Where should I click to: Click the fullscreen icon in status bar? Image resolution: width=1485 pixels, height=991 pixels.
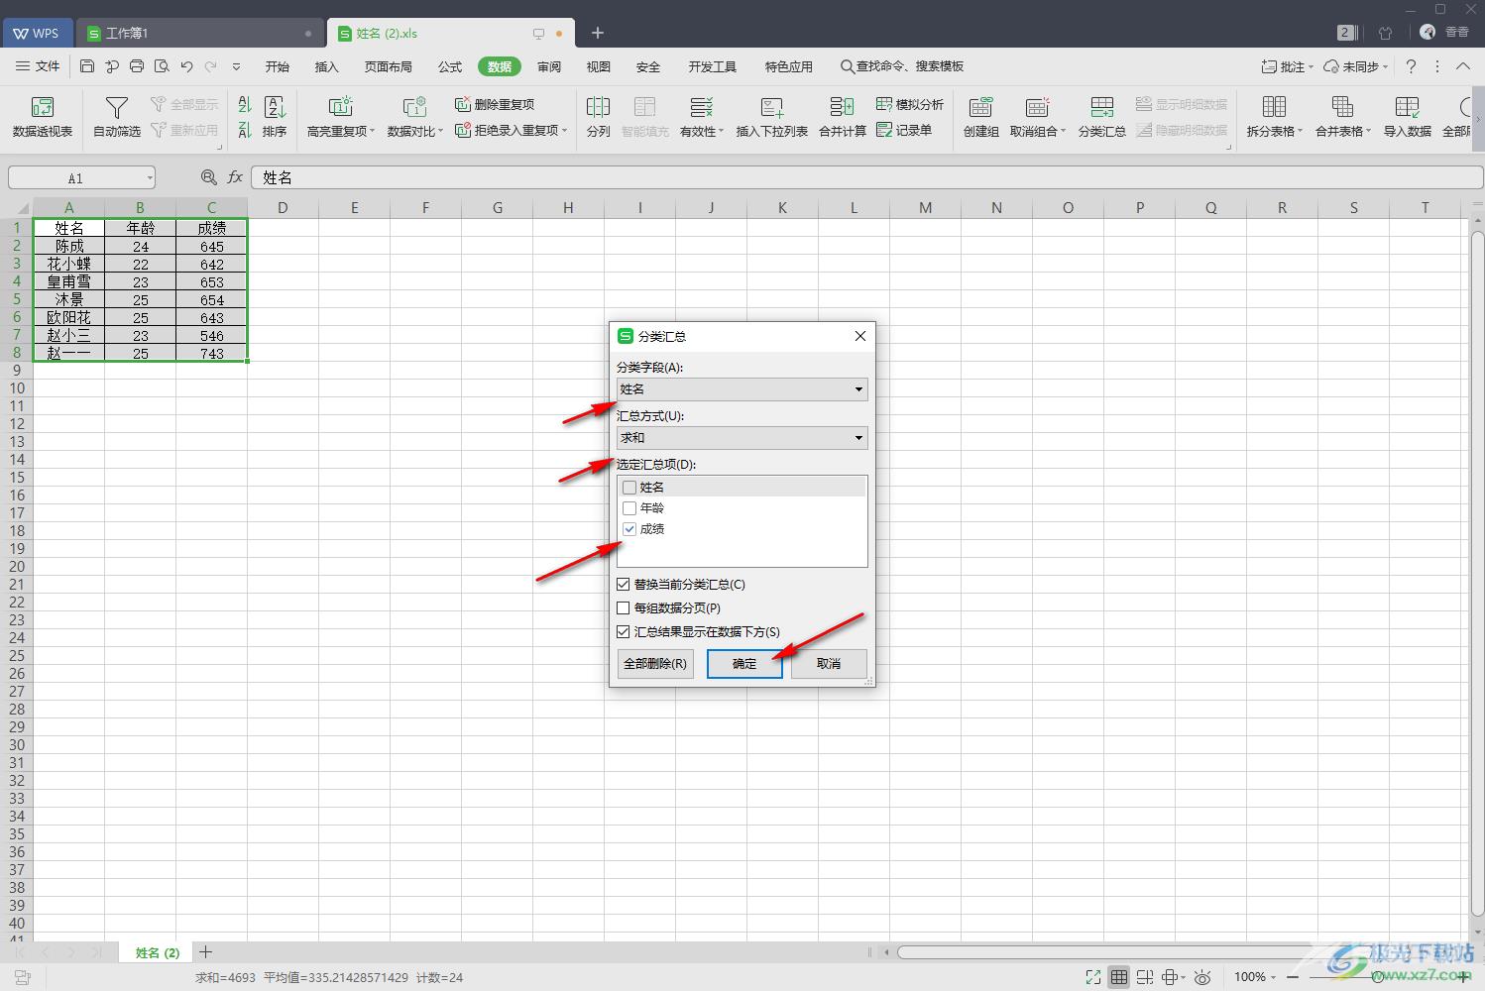coord(1092,977)
